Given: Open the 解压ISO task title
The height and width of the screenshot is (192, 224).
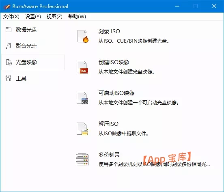Looking at the screenshot, I should pyautogui.click(x=108, y=124).
